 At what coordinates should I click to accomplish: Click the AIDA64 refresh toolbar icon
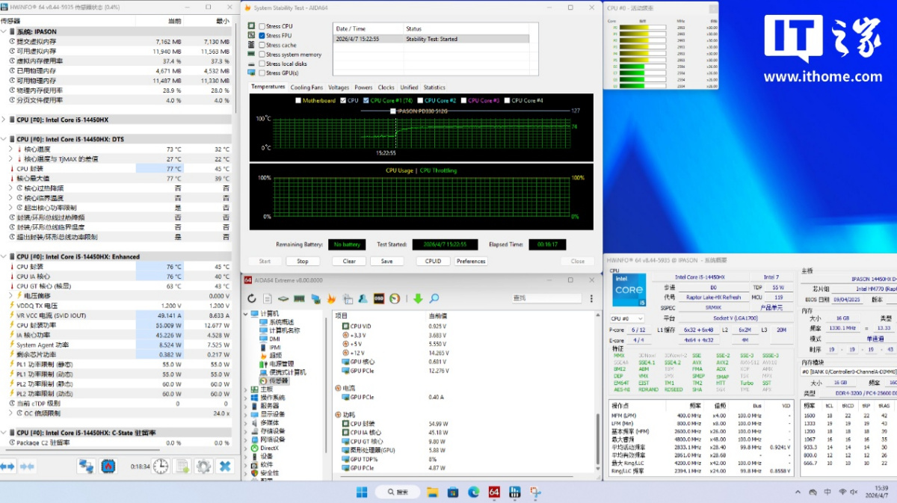tap(253, 298)
